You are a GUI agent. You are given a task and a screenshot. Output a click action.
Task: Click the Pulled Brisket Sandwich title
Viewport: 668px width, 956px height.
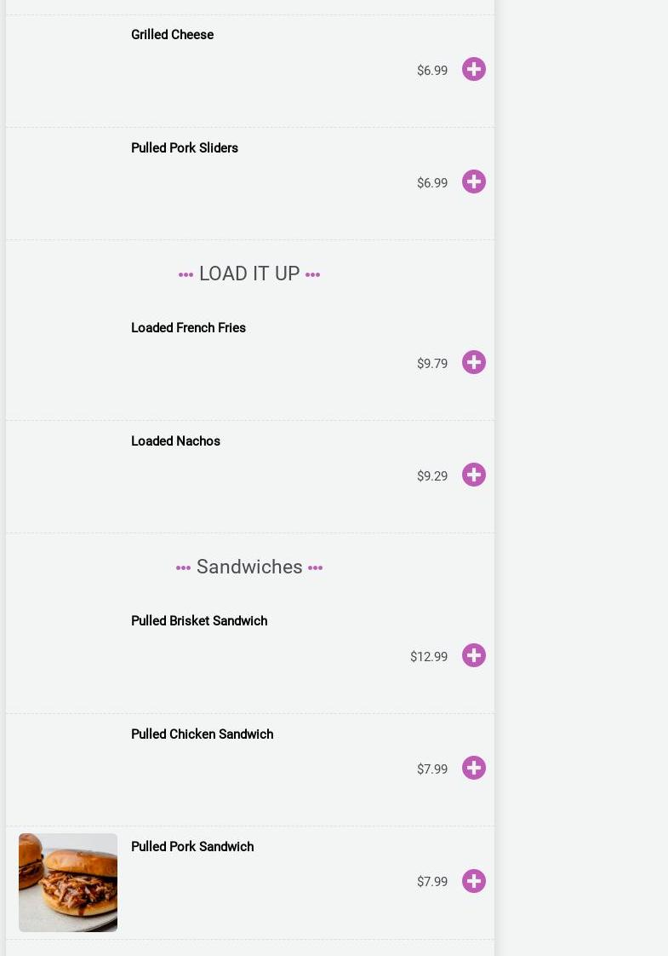click(199, 621)
